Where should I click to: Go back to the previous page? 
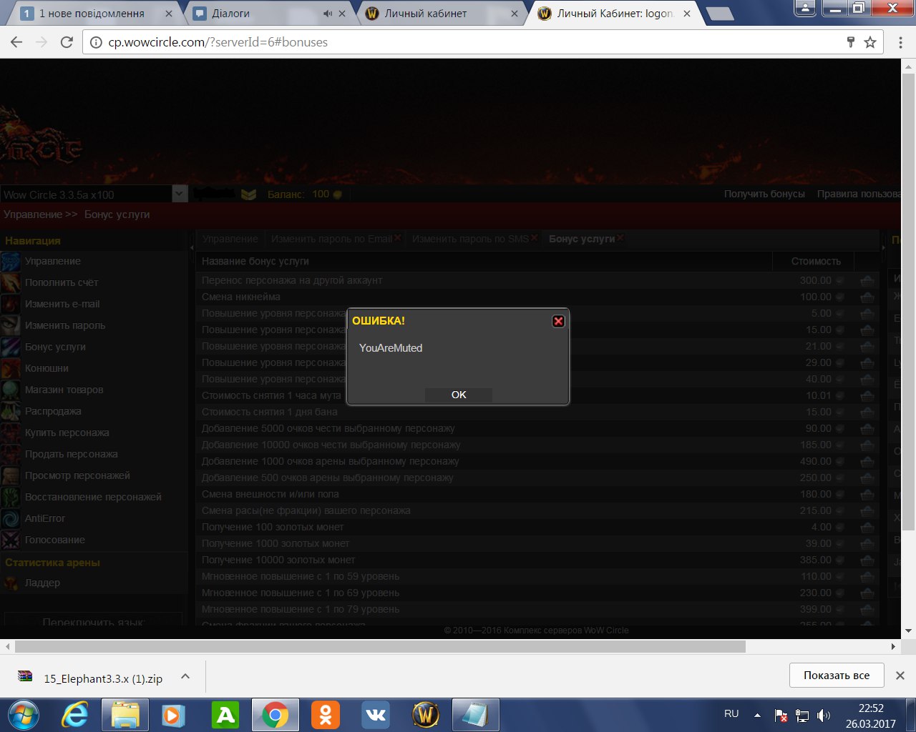click(x=16, y=42)
